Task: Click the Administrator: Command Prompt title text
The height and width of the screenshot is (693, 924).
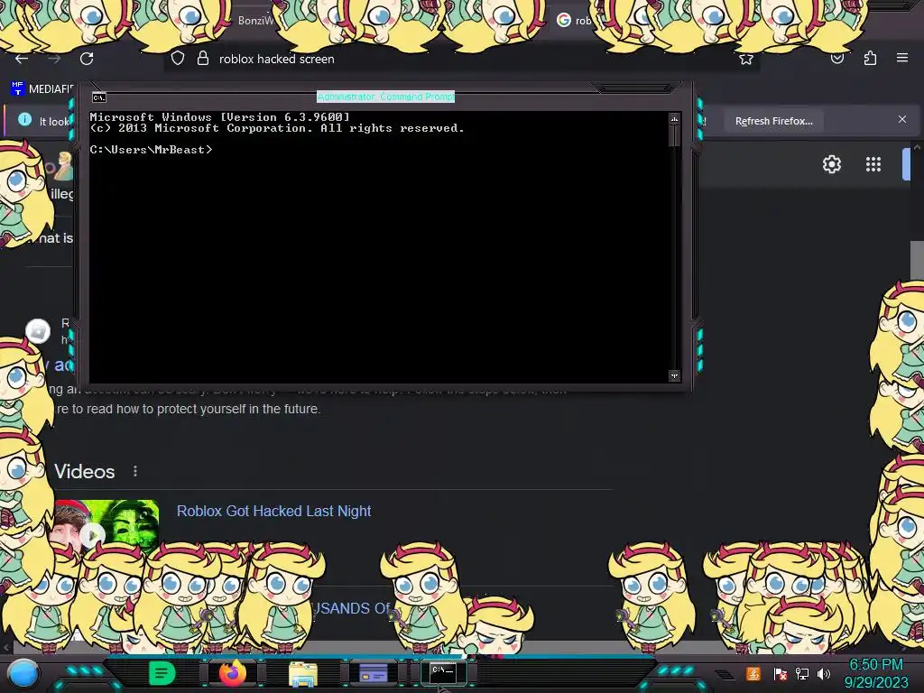Action: click(x=385, y=97)
